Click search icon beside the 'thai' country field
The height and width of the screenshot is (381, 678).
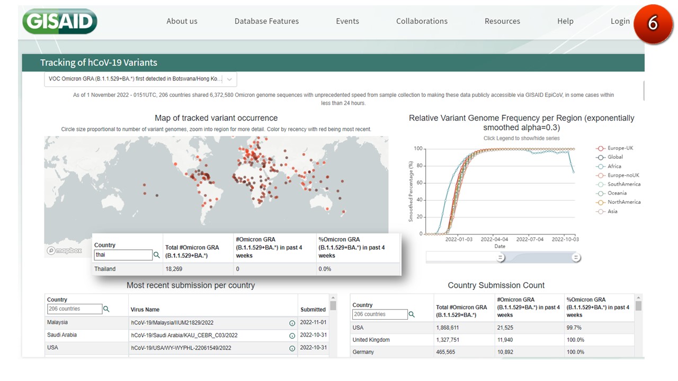tap(157, 255)
